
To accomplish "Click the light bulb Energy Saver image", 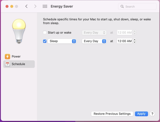I will (19, 31).
